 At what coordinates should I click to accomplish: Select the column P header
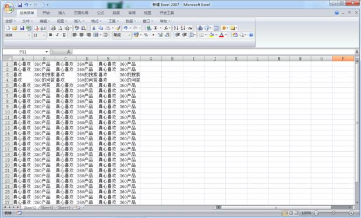pyautogui.click(x=343, y=59)
